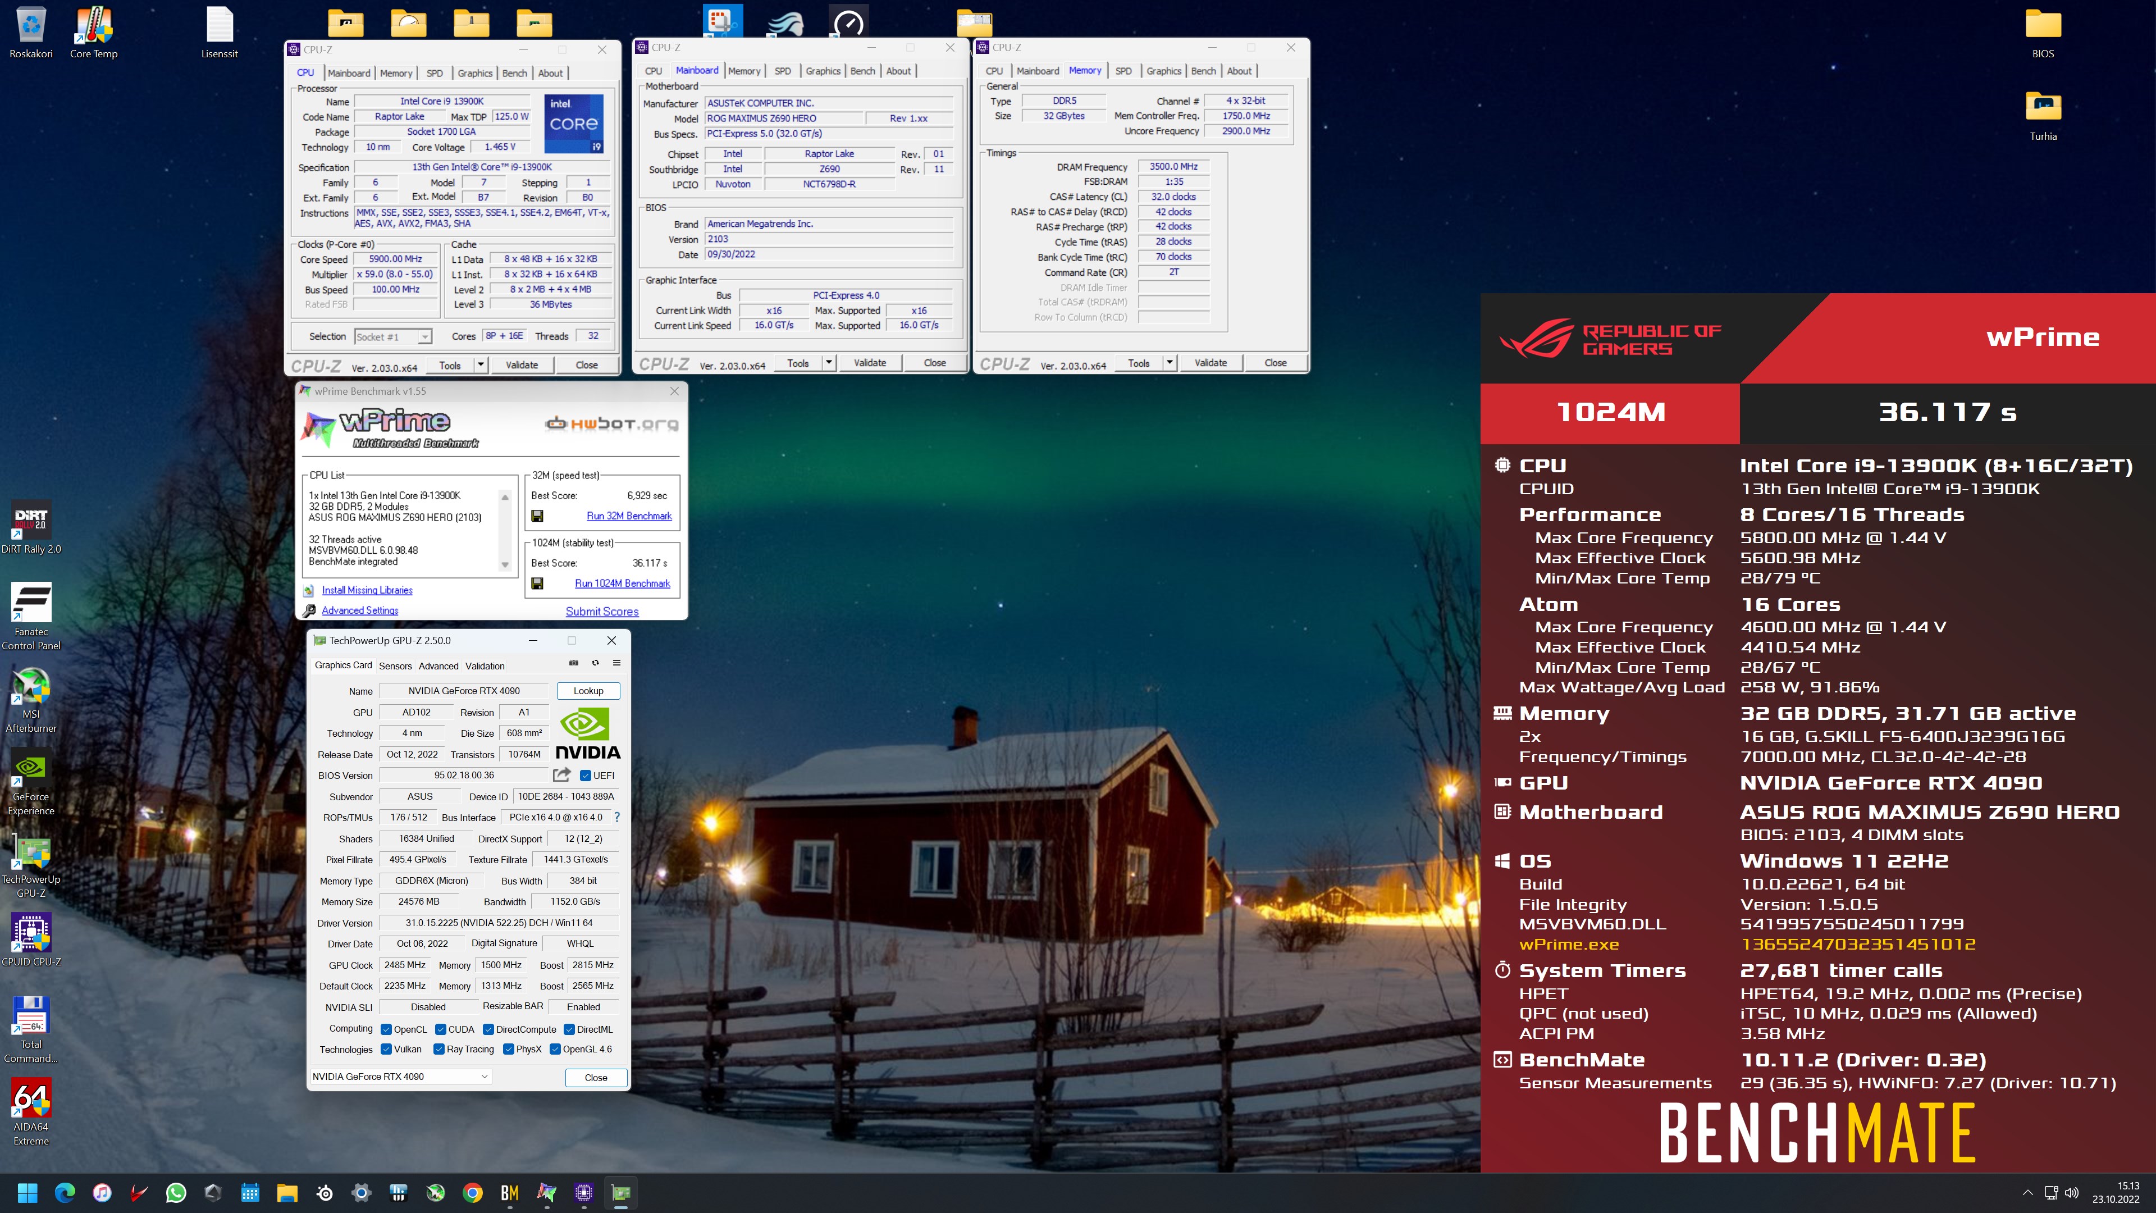Click the GPU-Z BIOS share/export icon
The width and height of the screenshot is (2156, 1213).
[561, 775]
